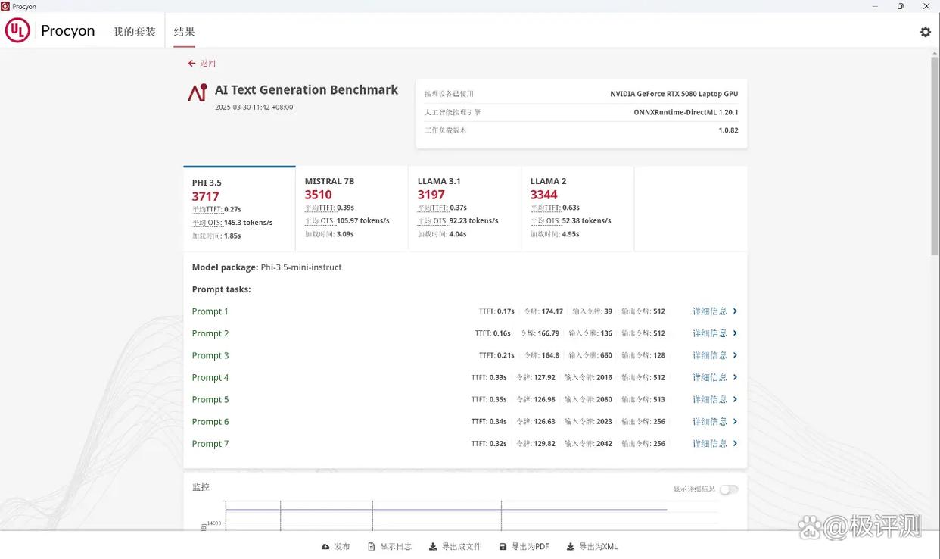Open the MISTRAL 7B results tab
The height and width of the screenshot is (559, 940).
tap(352, 209)
